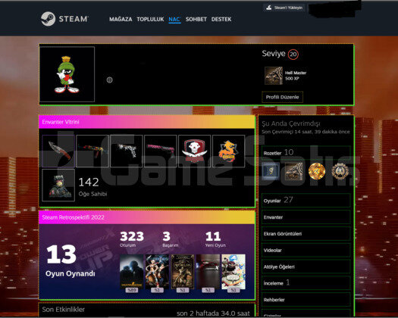This screenshot has height=318, width=398.
Task: Open the white cartoon game cover thumbnail
Action: click(x=233, y=272)
